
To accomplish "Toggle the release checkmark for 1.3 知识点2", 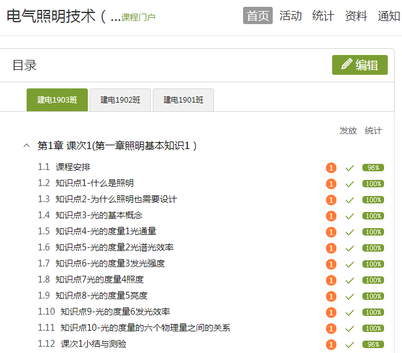I will (349, 200).
